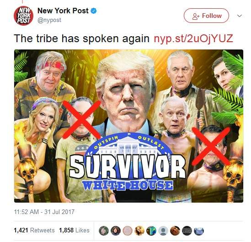Open the fifth liker's teal avatar

pos(151,231)
